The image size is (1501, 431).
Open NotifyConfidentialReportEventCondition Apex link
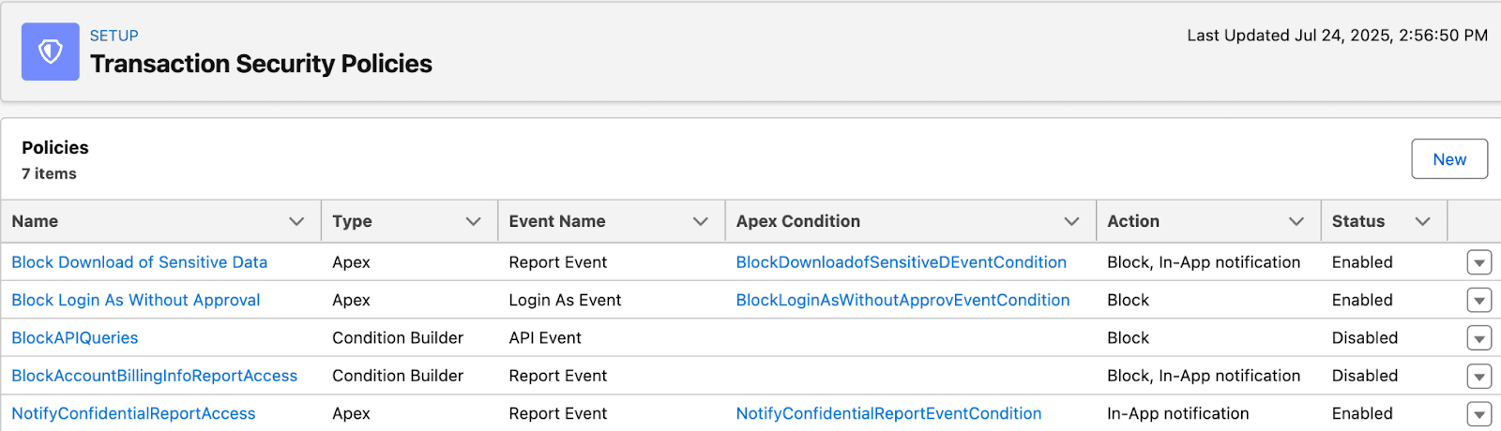[x=888, y=413]
